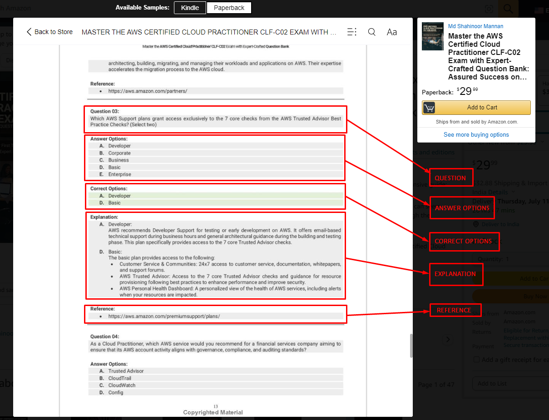
Task: Click the country flag icon in header
Action: tap(539, 10)
